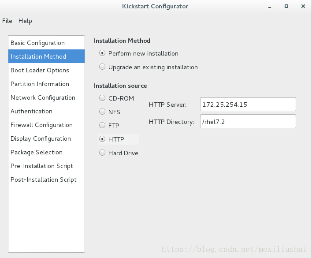Focus the HTTP Directory input field
The image size is (312, 258).
pos(248,121)
